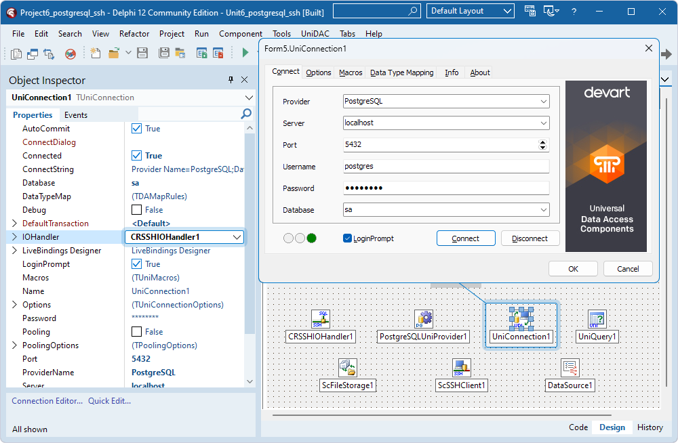Click the Save floppy disk toolbar icon
The image size is (678, 443).
tap(143, 53)
